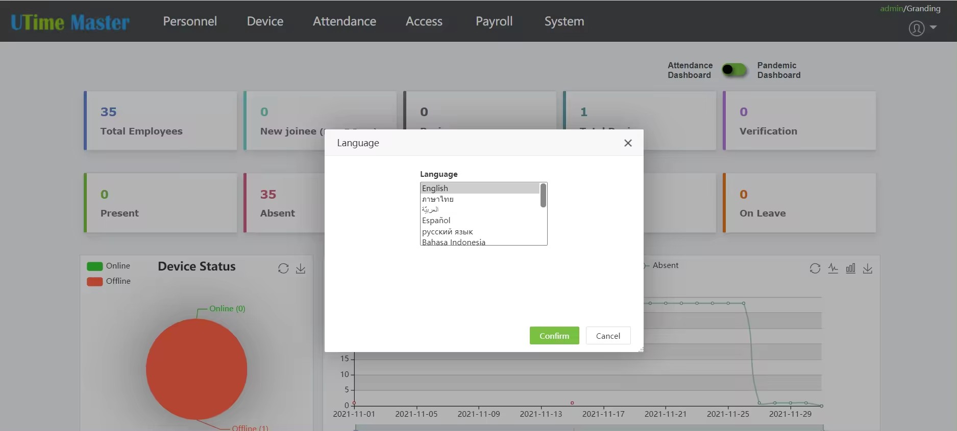Download the attendance trend chart
Viewport: 957px width, 431px height.
pos(868,268)
